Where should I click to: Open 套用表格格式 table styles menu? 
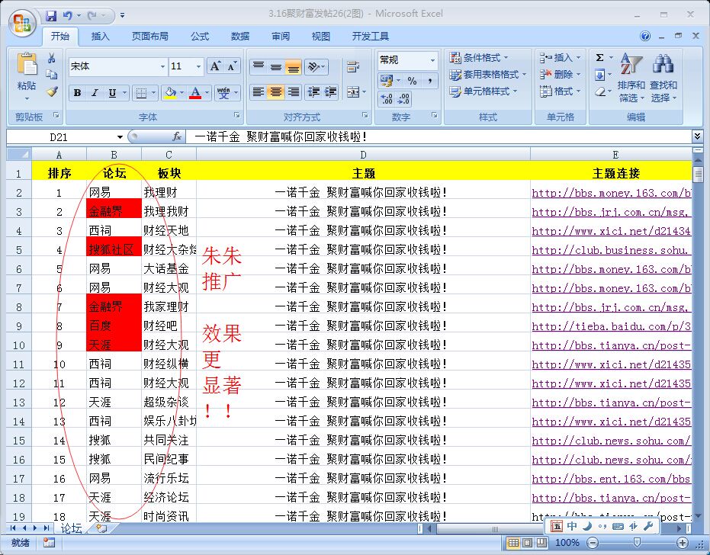click(488, 74)
